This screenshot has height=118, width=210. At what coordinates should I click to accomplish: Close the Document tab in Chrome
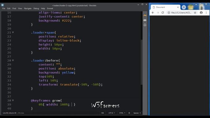click(178, 7)
